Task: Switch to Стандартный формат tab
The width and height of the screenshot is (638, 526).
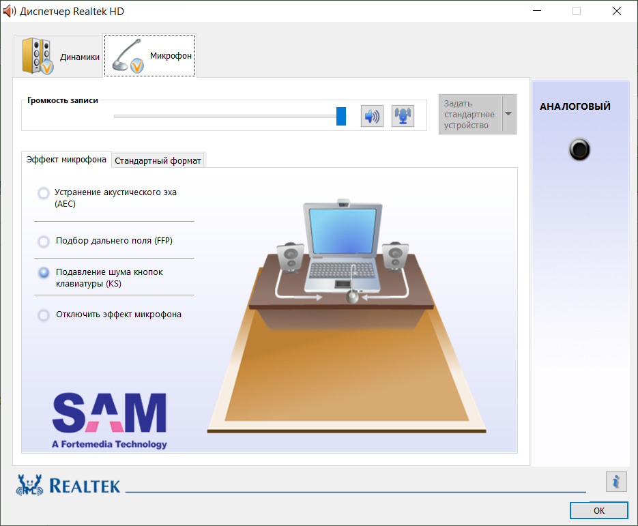Action: point(158,161)
